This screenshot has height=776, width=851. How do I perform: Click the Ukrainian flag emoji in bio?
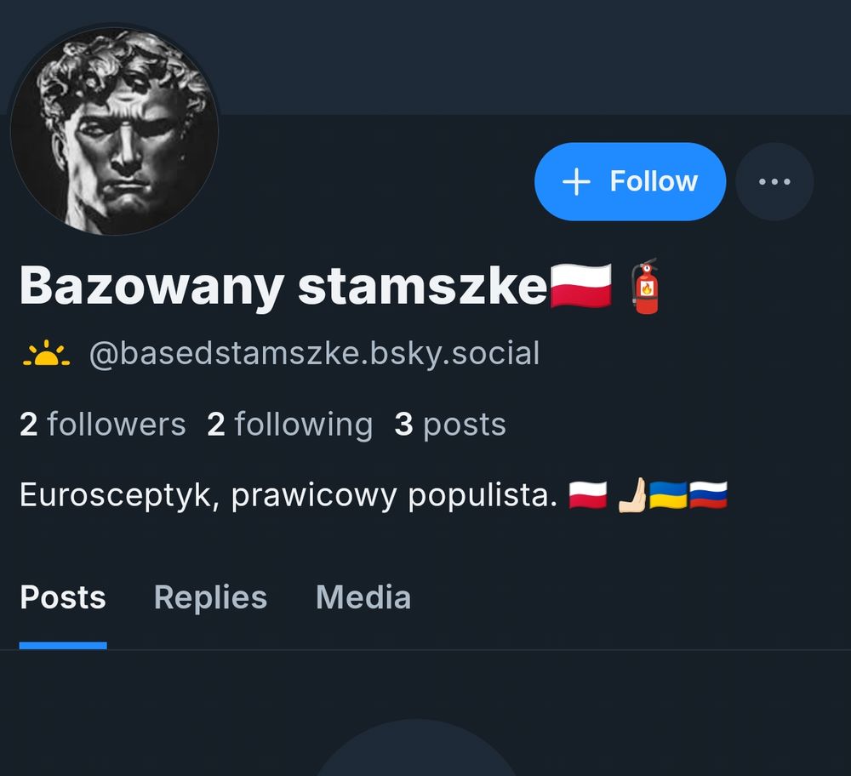668,495
